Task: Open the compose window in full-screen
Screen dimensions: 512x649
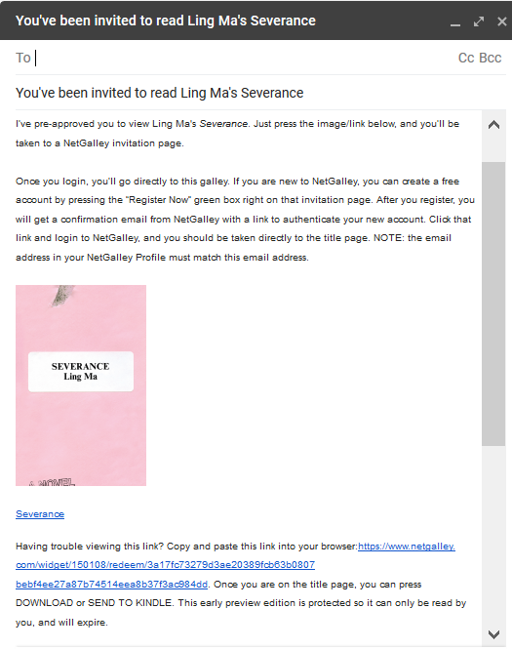Action: pyautogui.click(x=479, y=21)
